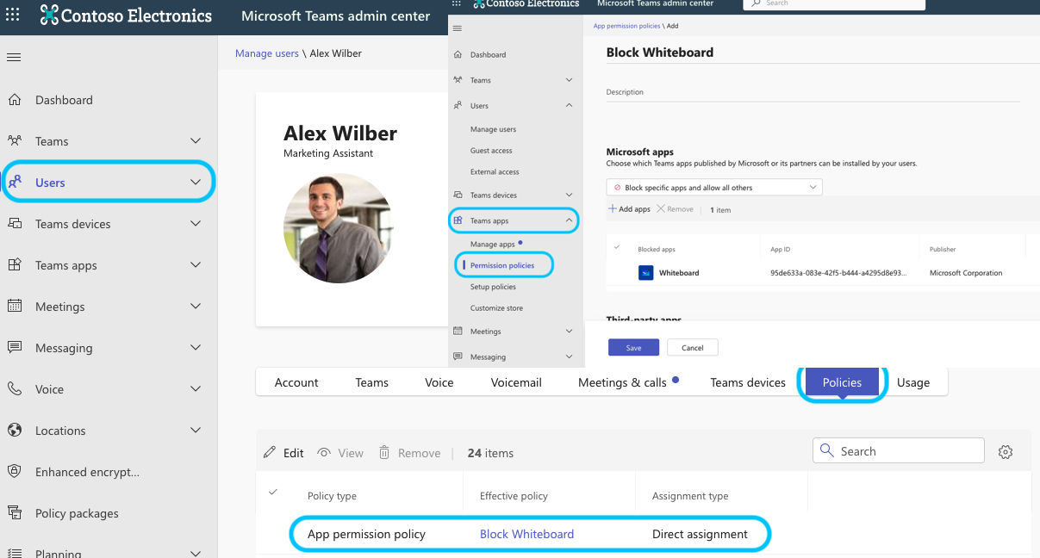Click Add apps above the Blocked apps list
The height and width of the screenshot is (558, 1040).
tap(629, 209)
